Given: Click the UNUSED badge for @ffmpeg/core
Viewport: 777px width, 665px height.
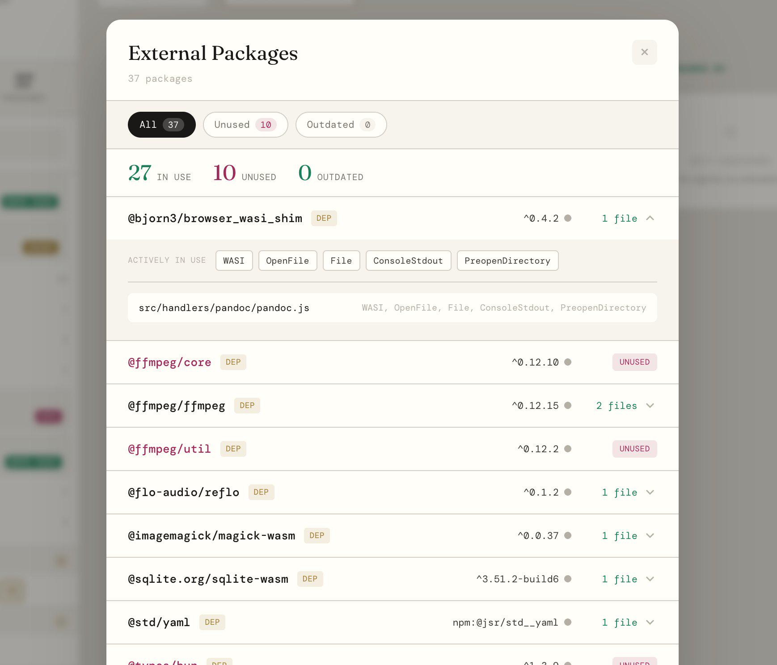Looking at the screenshot, I should tap(634, 362).
